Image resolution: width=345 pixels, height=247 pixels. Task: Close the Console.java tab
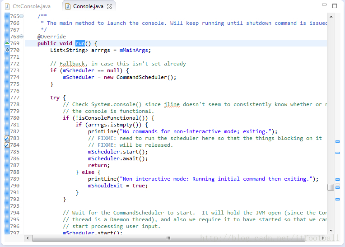(x=109, y=6)
